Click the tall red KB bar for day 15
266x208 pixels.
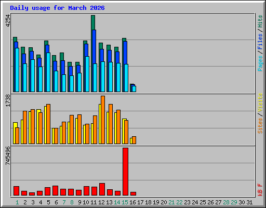(125, 172)
